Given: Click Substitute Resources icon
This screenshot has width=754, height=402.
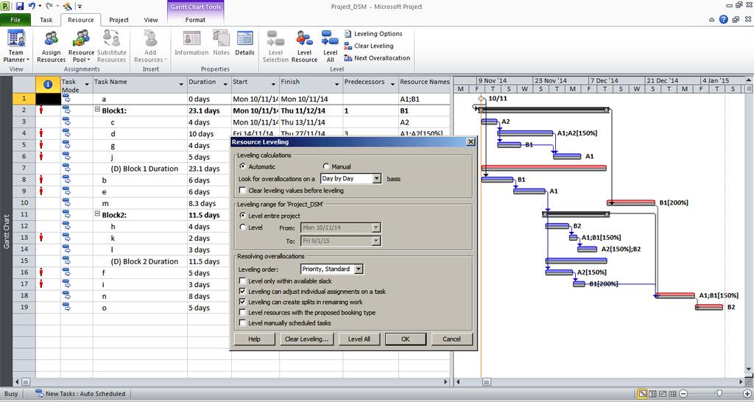Looking at the screenshot, I should click(112, 46).
